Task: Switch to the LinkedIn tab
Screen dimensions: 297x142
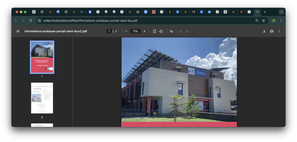Action: pos(209,12)
